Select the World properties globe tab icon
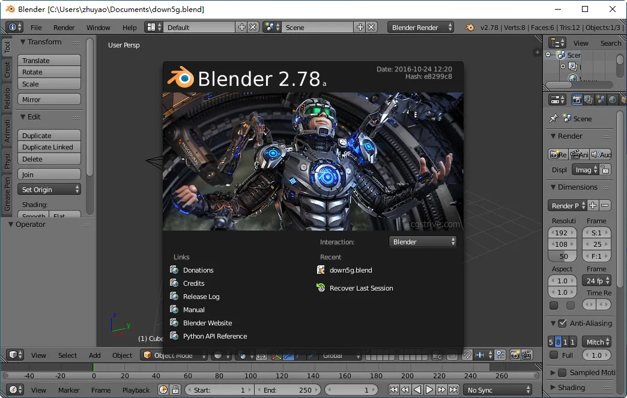This screenshot has height=398, width=627. click(x=612, y=100)
